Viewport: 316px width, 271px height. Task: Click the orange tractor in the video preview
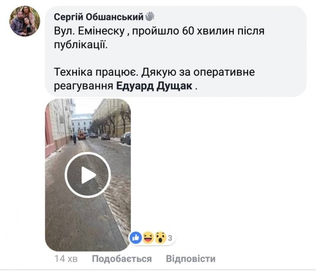[81, 135]
